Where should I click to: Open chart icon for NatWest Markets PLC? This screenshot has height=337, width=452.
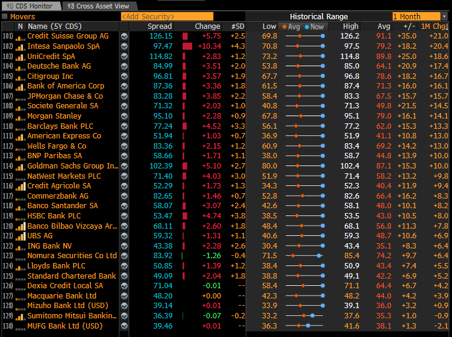click(124, 176)
